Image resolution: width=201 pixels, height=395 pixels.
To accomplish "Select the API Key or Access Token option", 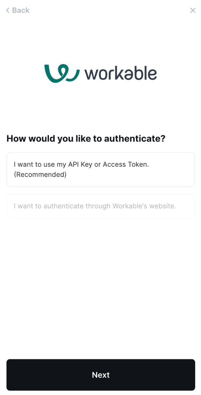I will pos(101,170).
